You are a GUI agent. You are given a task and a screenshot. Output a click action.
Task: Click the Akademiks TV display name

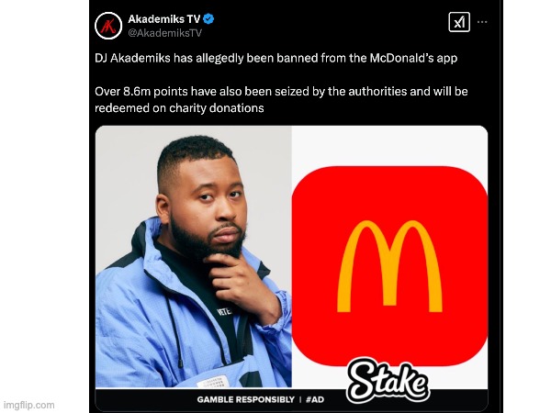click(164, 18)
